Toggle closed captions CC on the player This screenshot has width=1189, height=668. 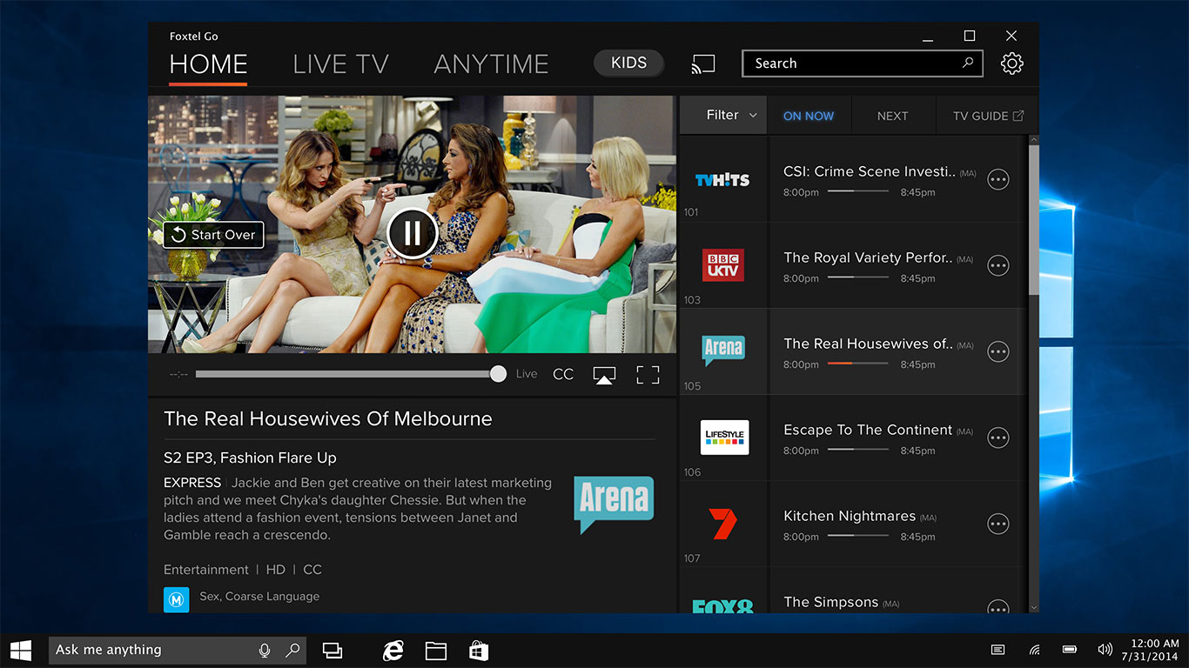(x=563, y=374)
